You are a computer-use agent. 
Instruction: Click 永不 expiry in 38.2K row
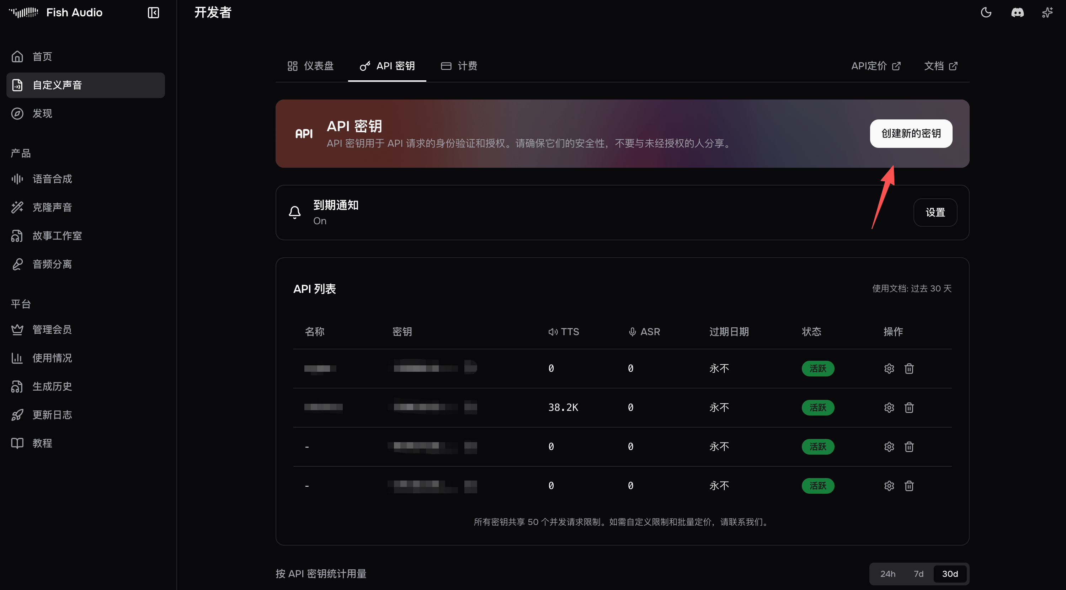pos(719,408)
